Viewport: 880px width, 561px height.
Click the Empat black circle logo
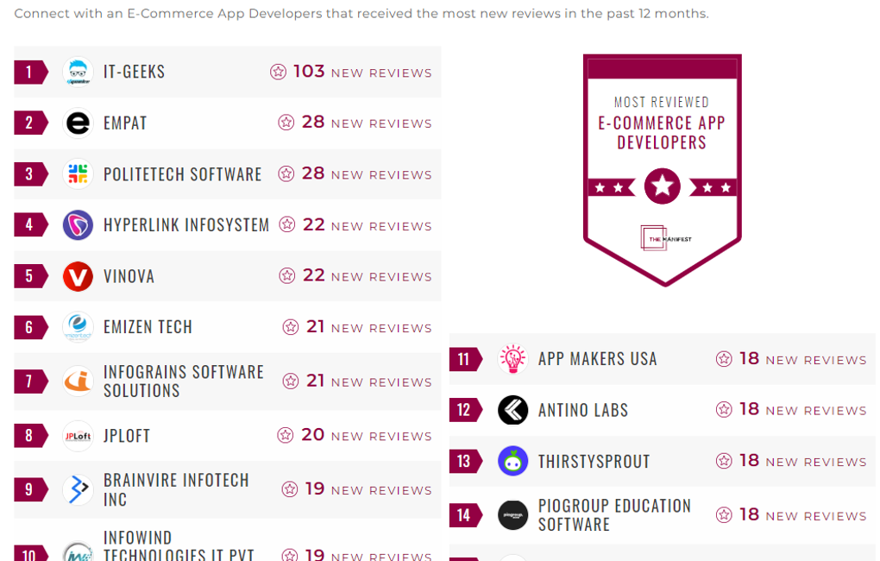coord(78,123)
